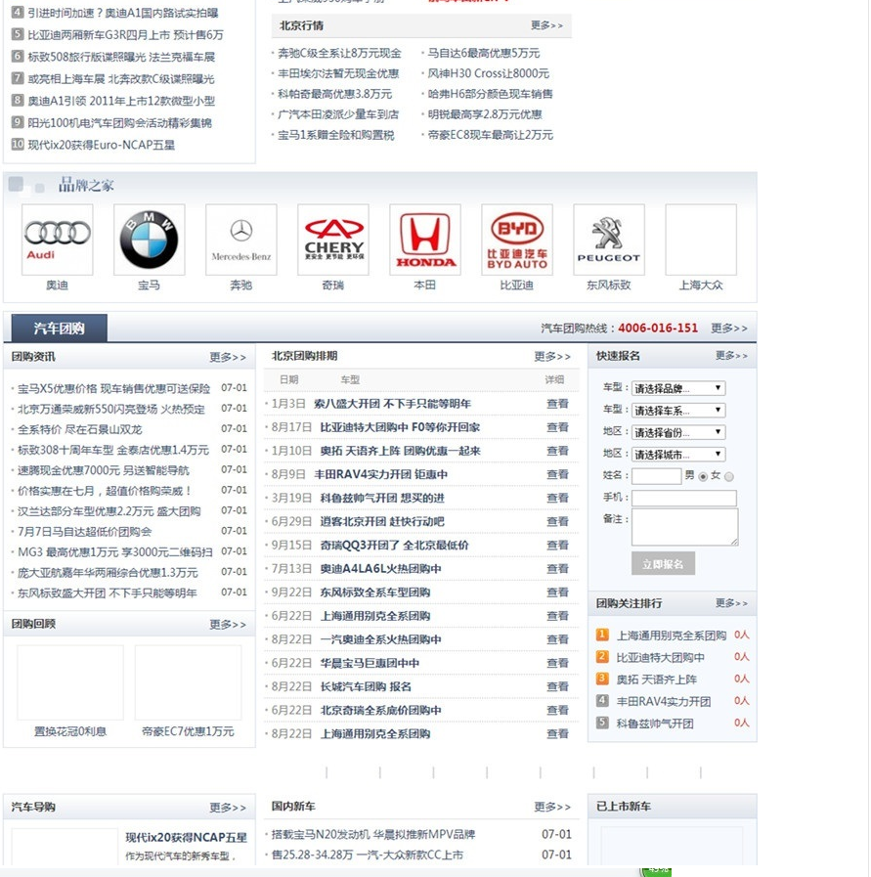Open the Mercedes-Benz brand page via its logo
871x877 pixels.
click(240, 238)
